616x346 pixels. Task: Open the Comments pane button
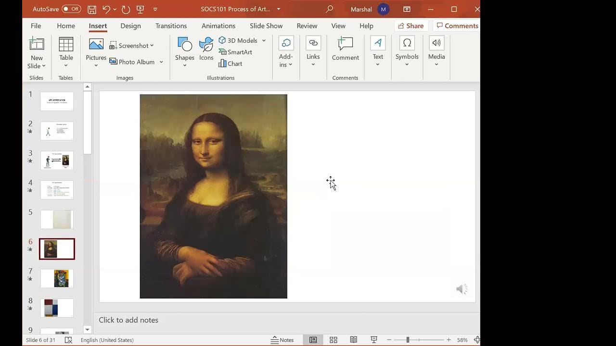tap(457, 26)
